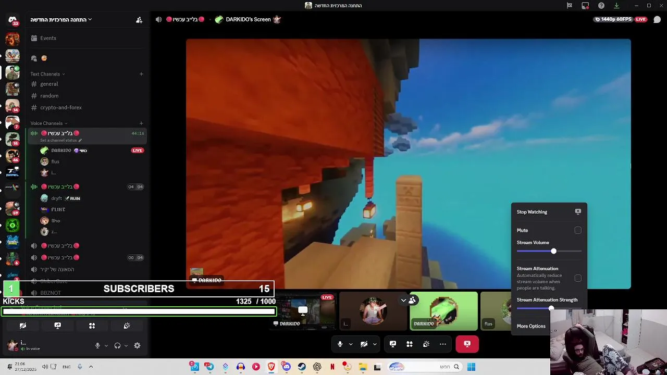
Task: Disconnect from call with red button
Action: pos(467,344)
